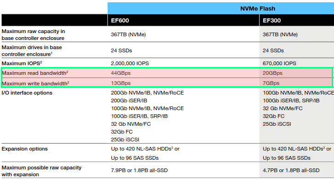
Task: Click the EF300 367TB (NVMe) cell
Action: point(280,34)
